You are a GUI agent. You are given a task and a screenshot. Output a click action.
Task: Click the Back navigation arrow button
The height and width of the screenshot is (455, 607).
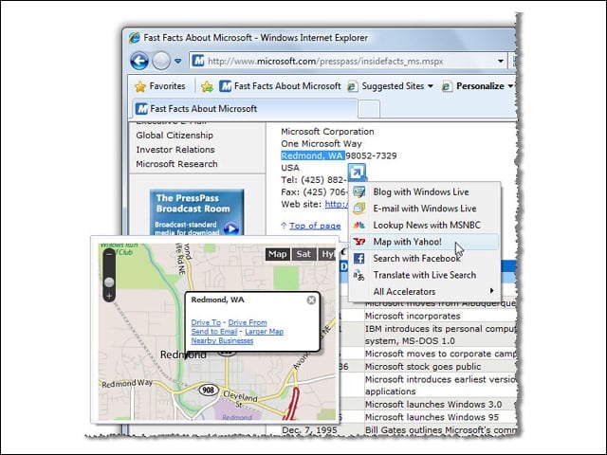[x=139, y=61]
